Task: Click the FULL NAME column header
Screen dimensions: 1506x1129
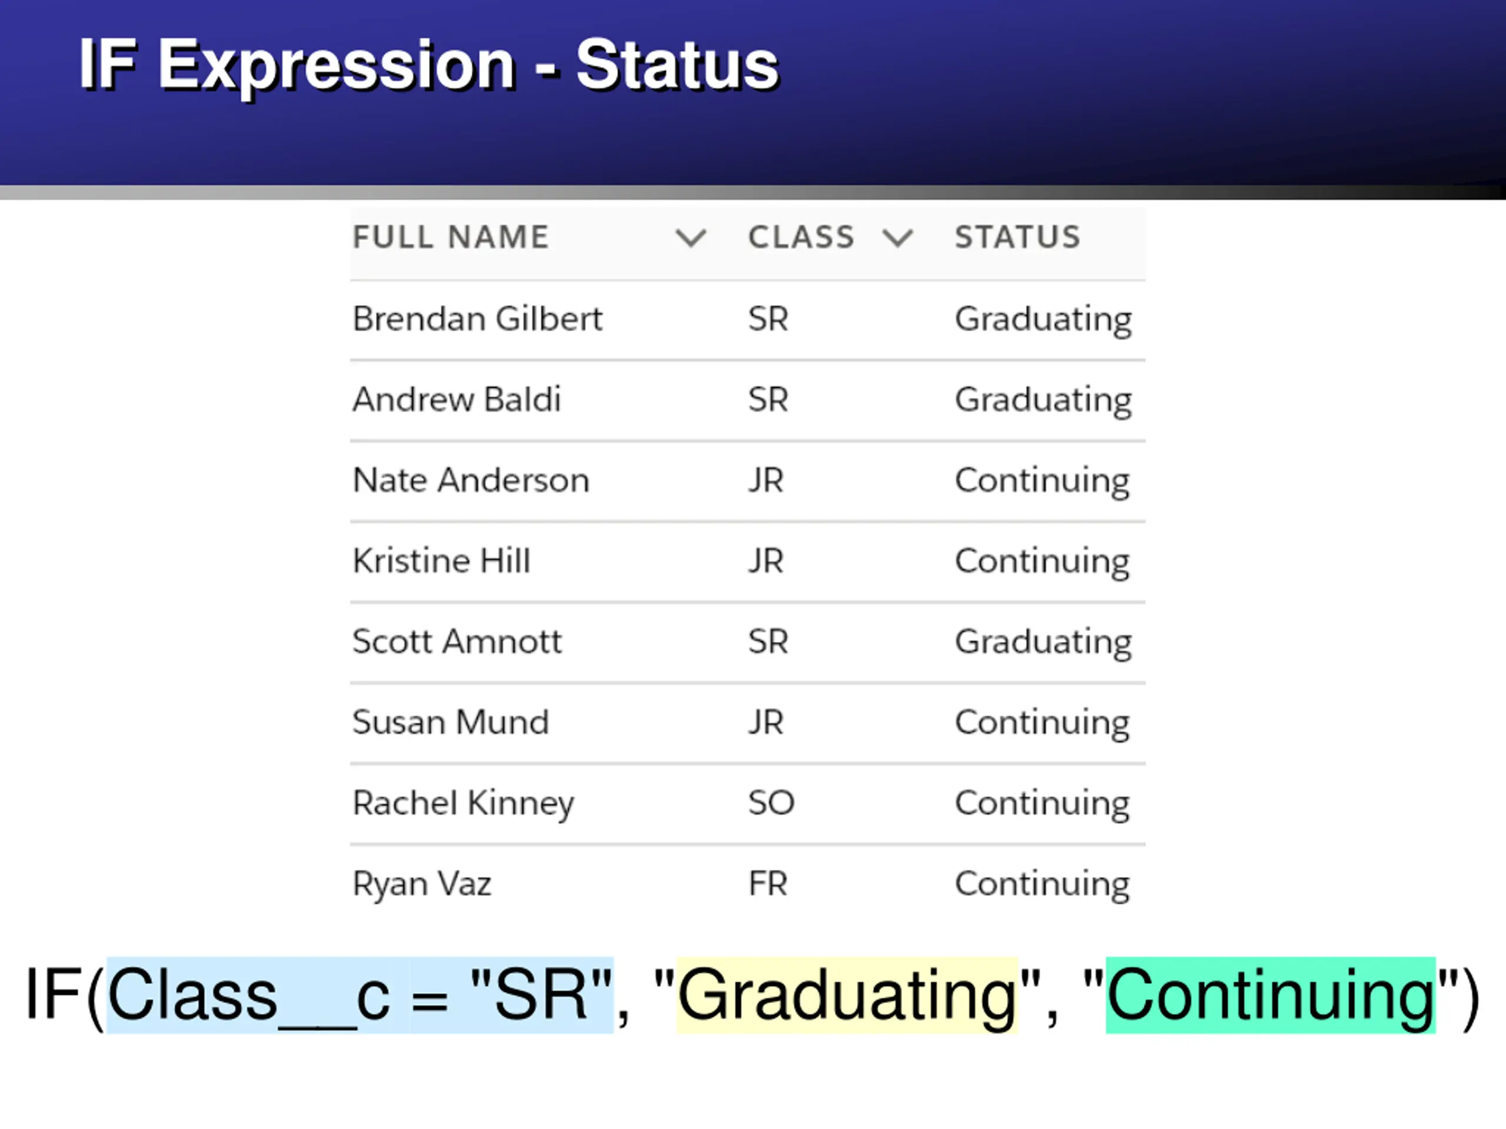Action: [451, 238]
